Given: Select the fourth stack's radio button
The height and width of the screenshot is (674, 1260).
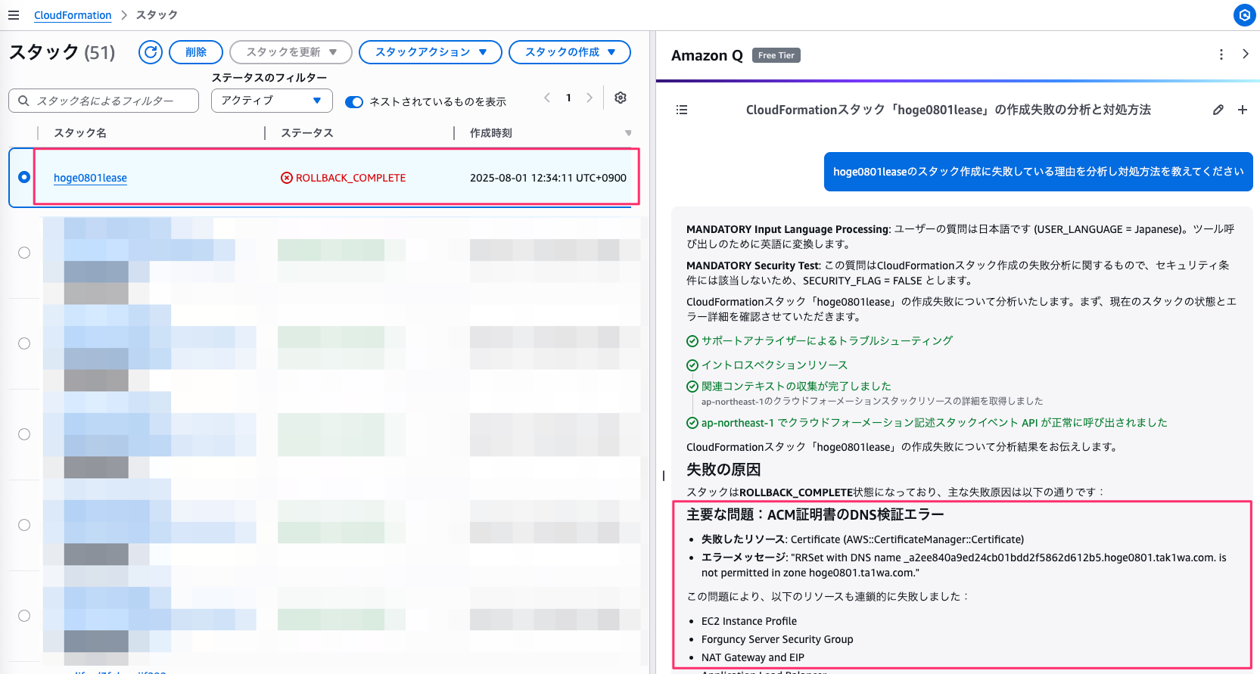Looking at the screenshot, I should pyautogui.click(x=24, y=434).
